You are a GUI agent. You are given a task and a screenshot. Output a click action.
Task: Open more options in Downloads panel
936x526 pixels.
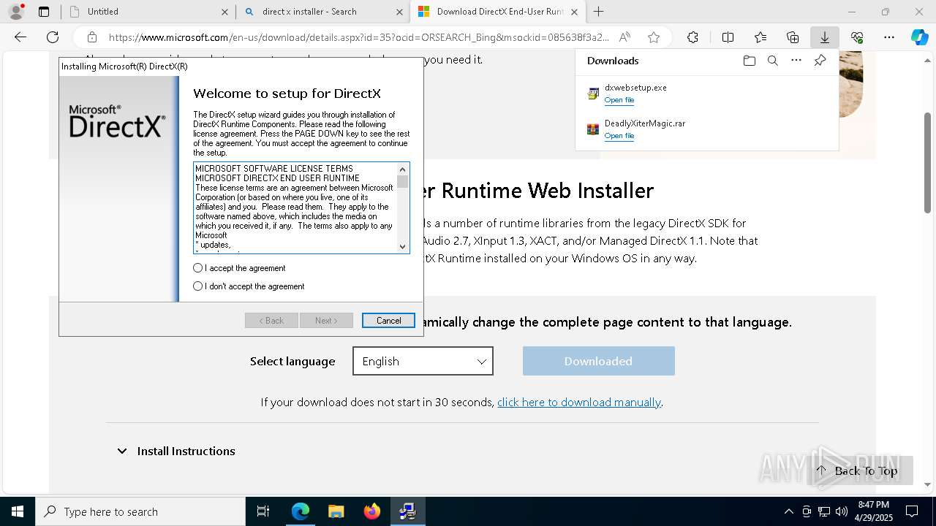(796, 61)
